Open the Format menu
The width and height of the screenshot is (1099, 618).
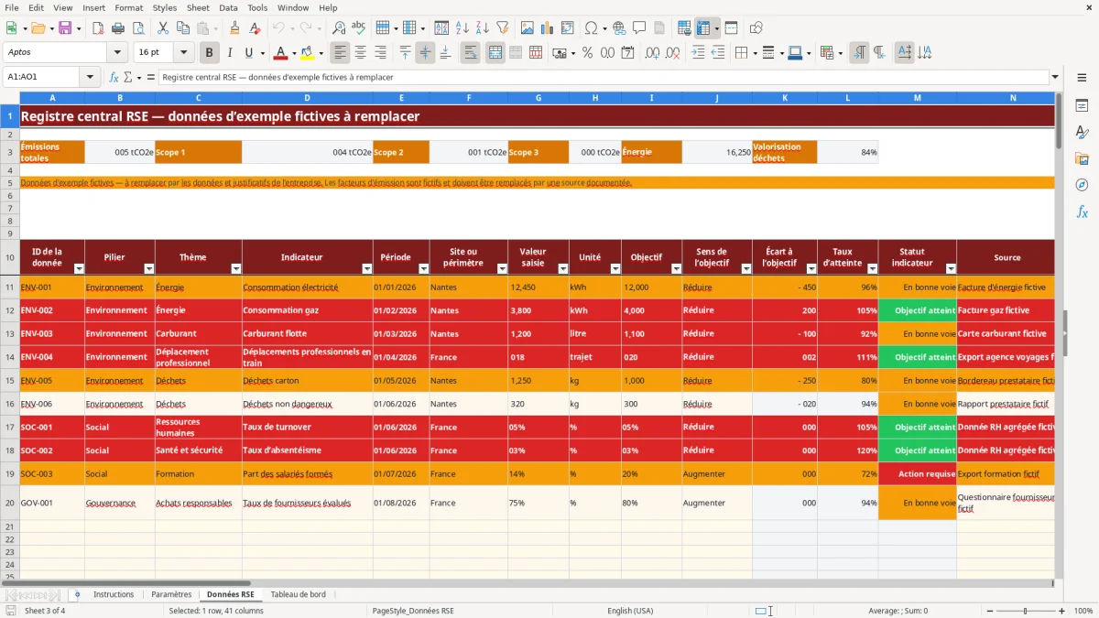pos(128,7)
